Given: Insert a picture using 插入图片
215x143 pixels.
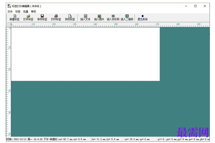Looking at the screenshot, I should coord(99,18).
